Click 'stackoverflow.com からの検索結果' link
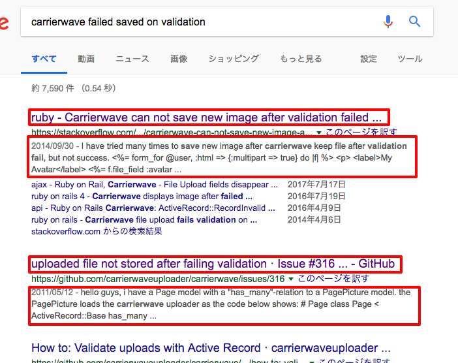This screenshot has height=363, width=458. click(97, 232)
